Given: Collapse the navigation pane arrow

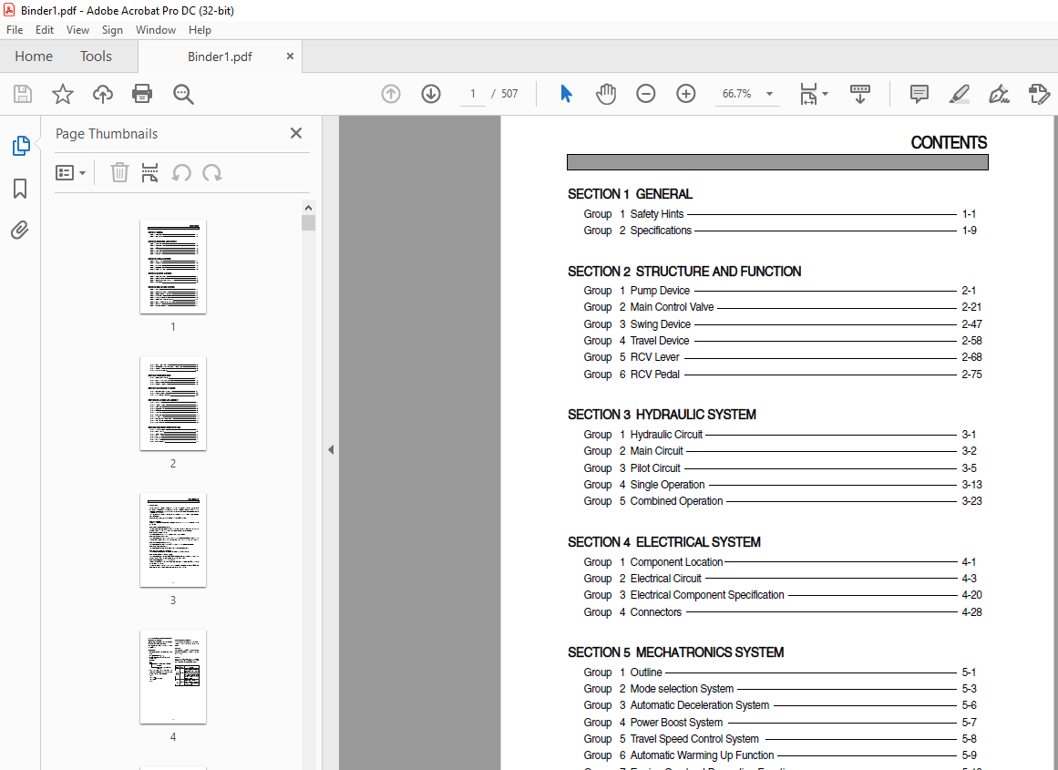Looking at the screenshot, I should (331, 449).
